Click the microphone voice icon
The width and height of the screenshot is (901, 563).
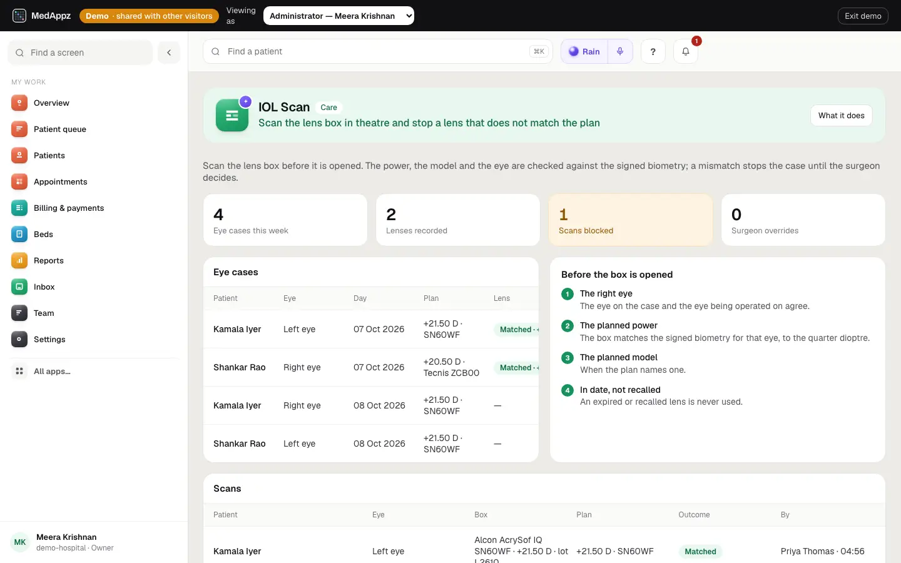620,51
